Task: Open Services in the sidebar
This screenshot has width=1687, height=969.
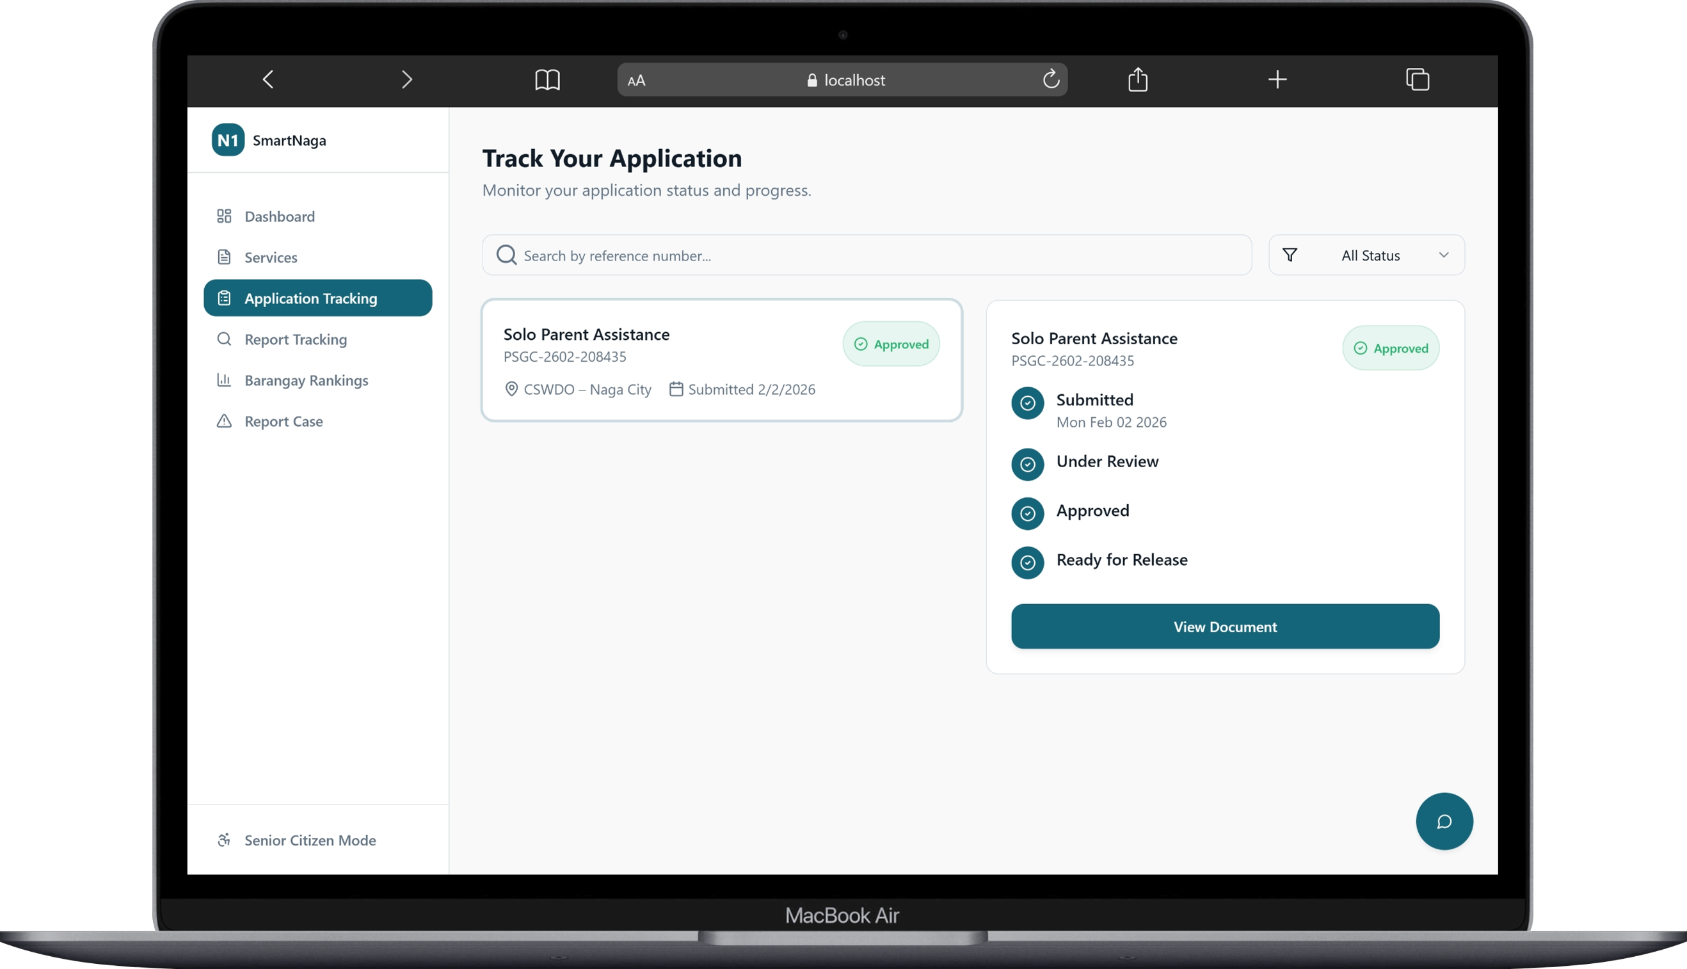Action: [317, 257]
